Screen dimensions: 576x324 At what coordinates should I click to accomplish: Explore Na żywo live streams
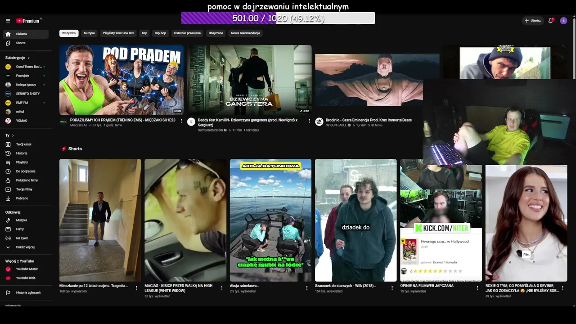pos(26,238)
